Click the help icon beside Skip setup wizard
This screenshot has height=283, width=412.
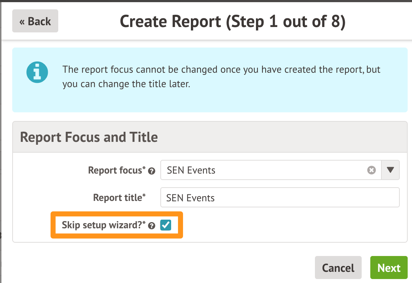point(152,226)
